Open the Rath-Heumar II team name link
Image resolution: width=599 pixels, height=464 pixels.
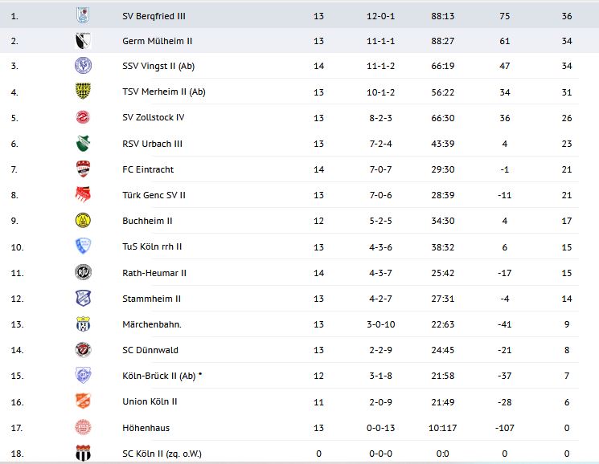pos(154,273)
